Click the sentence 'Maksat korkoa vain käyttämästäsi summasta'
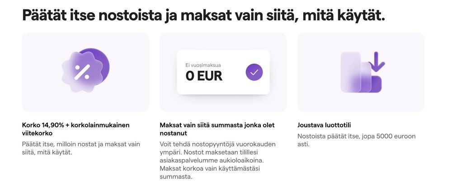Screen dimensions: 452x190 click(212, 172)
